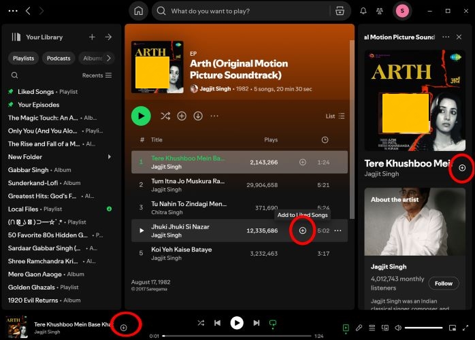The height and width of the screenshot is (340, 475).
Task: Close the Now Playing side panel
Action: pos(459,37)
